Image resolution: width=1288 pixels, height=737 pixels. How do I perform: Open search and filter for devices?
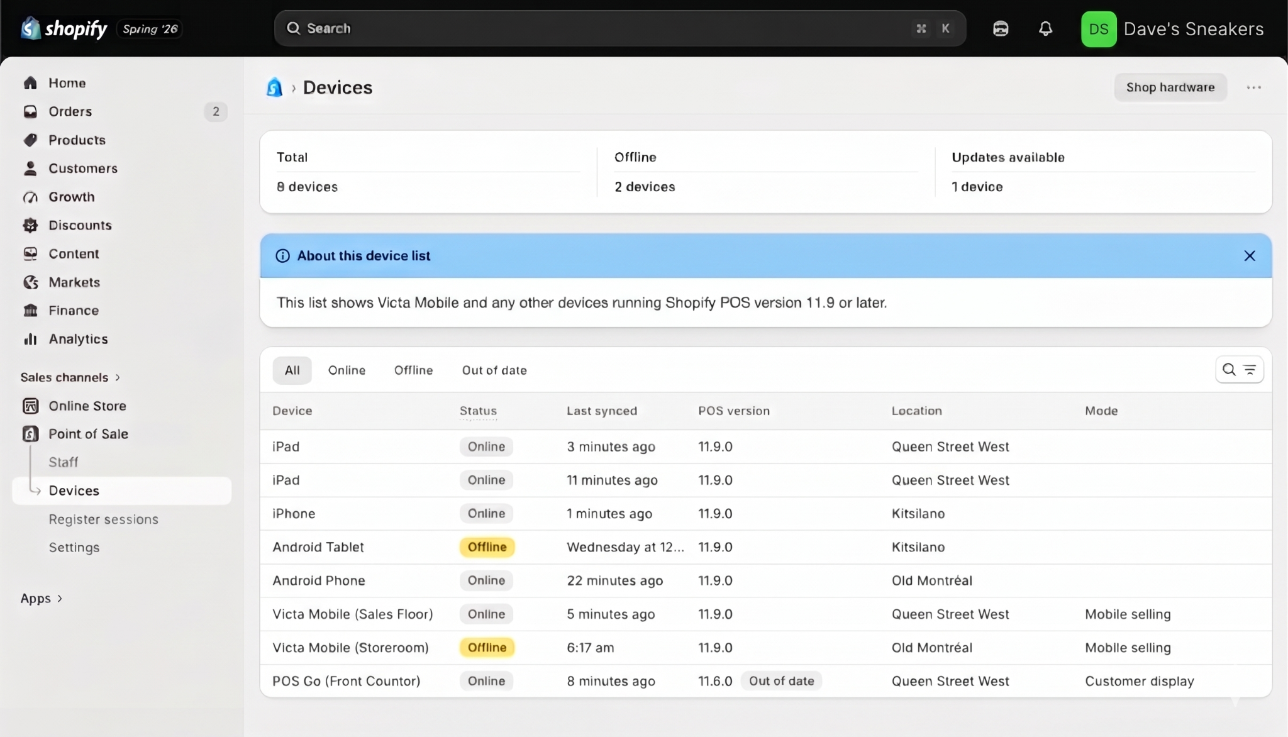click(1239, 370)
